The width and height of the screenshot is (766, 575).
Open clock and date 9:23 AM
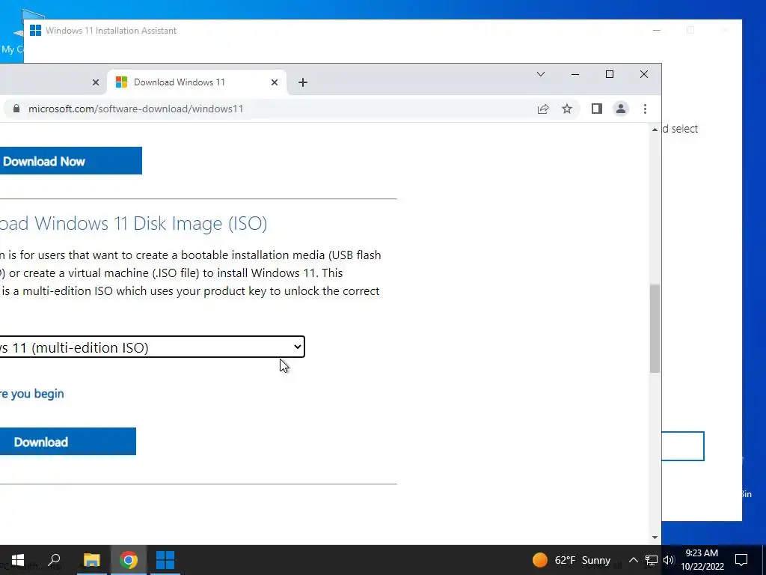pyautogui.click(x=702, y=560)
